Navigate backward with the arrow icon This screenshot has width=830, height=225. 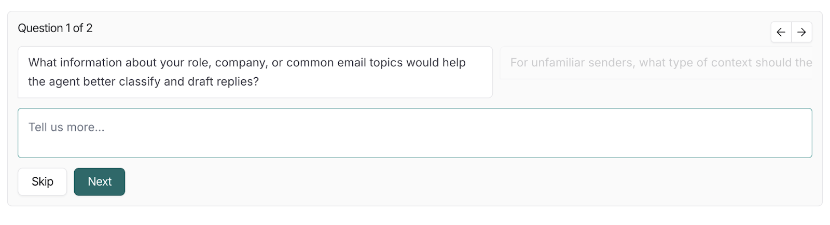click(x=781, y=32)
